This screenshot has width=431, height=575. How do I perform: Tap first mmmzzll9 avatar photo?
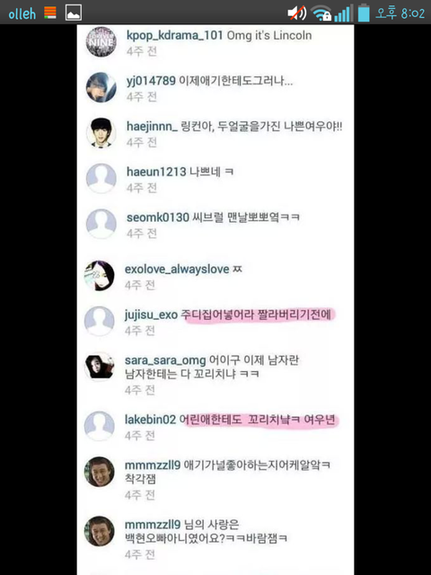click(100, 472)
